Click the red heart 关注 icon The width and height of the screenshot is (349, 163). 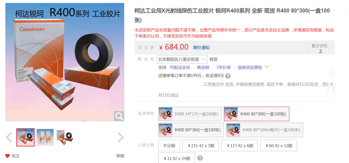coord(7,156)
